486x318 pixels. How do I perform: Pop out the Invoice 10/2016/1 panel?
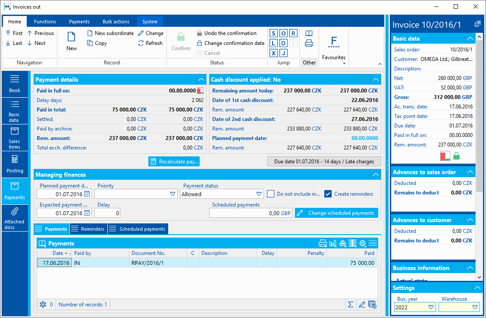pyautogui.click(x=477, y=24)
